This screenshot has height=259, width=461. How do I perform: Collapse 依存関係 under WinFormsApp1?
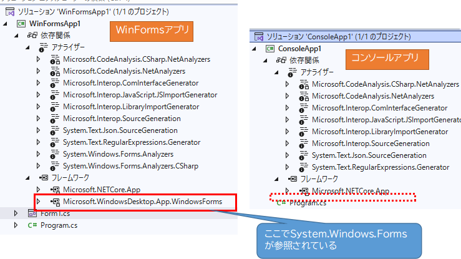point(16,36)
